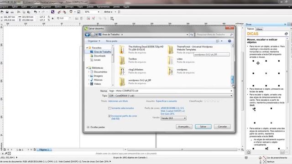
Task: Select the Página 1 page tab
Action: pos(44,149)
